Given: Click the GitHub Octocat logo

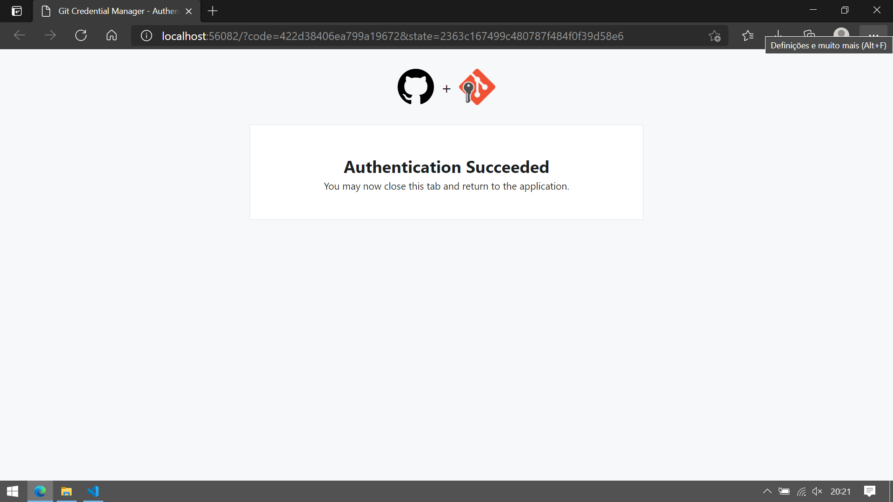Looking at the screenshot, I should [416, 87].
